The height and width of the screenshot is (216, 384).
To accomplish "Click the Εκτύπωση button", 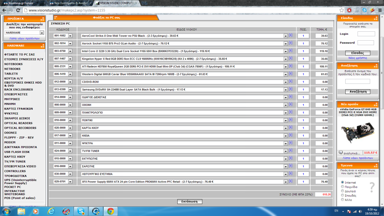I will click(190, 202).
